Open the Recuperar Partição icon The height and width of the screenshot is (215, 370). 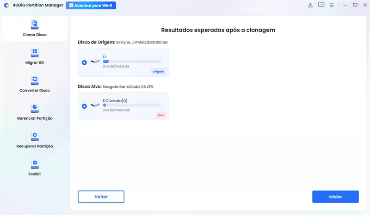tap(35, 136)
